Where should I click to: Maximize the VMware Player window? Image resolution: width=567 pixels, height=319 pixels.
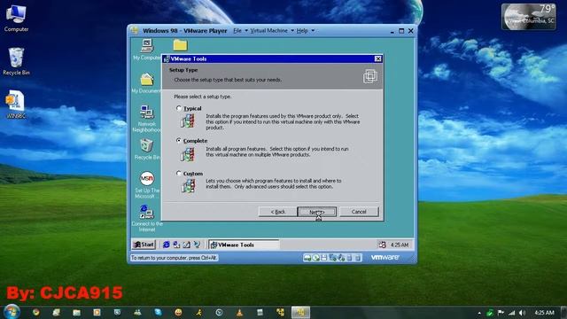click(401, 31)
